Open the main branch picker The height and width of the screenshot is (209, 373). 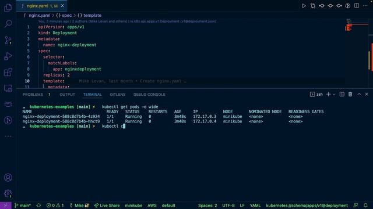22,206
